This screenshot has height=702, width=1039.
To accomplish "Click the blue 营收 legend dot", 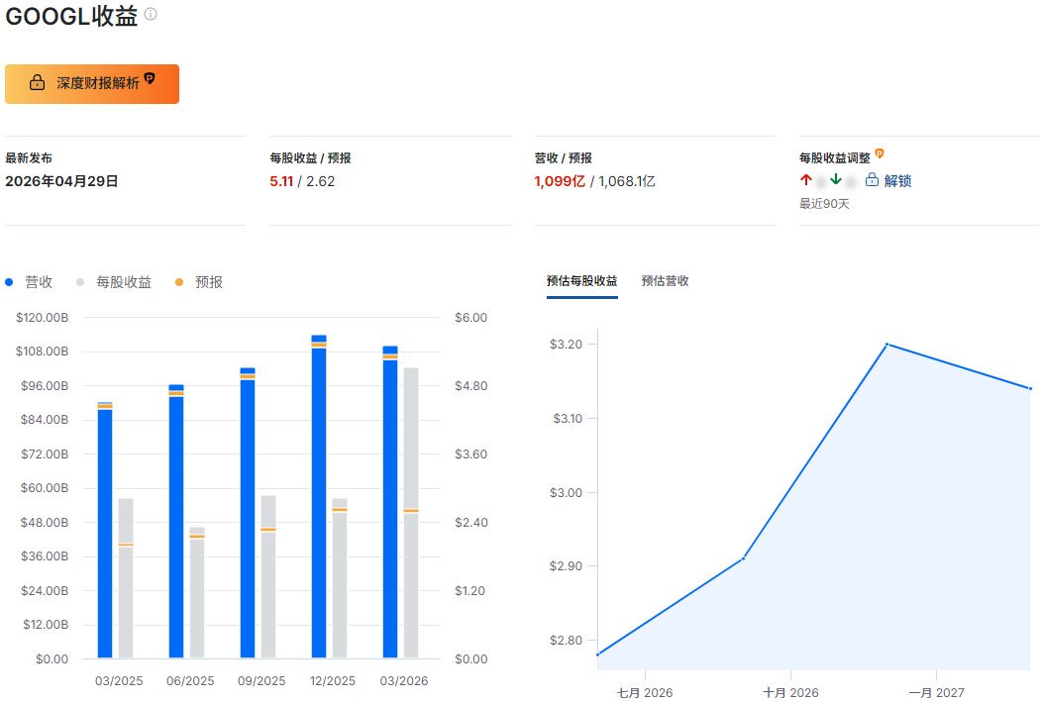I will click(9, 281).
